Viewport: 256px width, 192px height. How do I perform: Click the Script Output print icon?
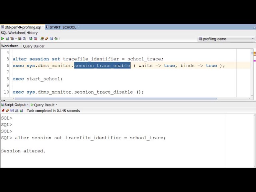[x=17, y=111]
